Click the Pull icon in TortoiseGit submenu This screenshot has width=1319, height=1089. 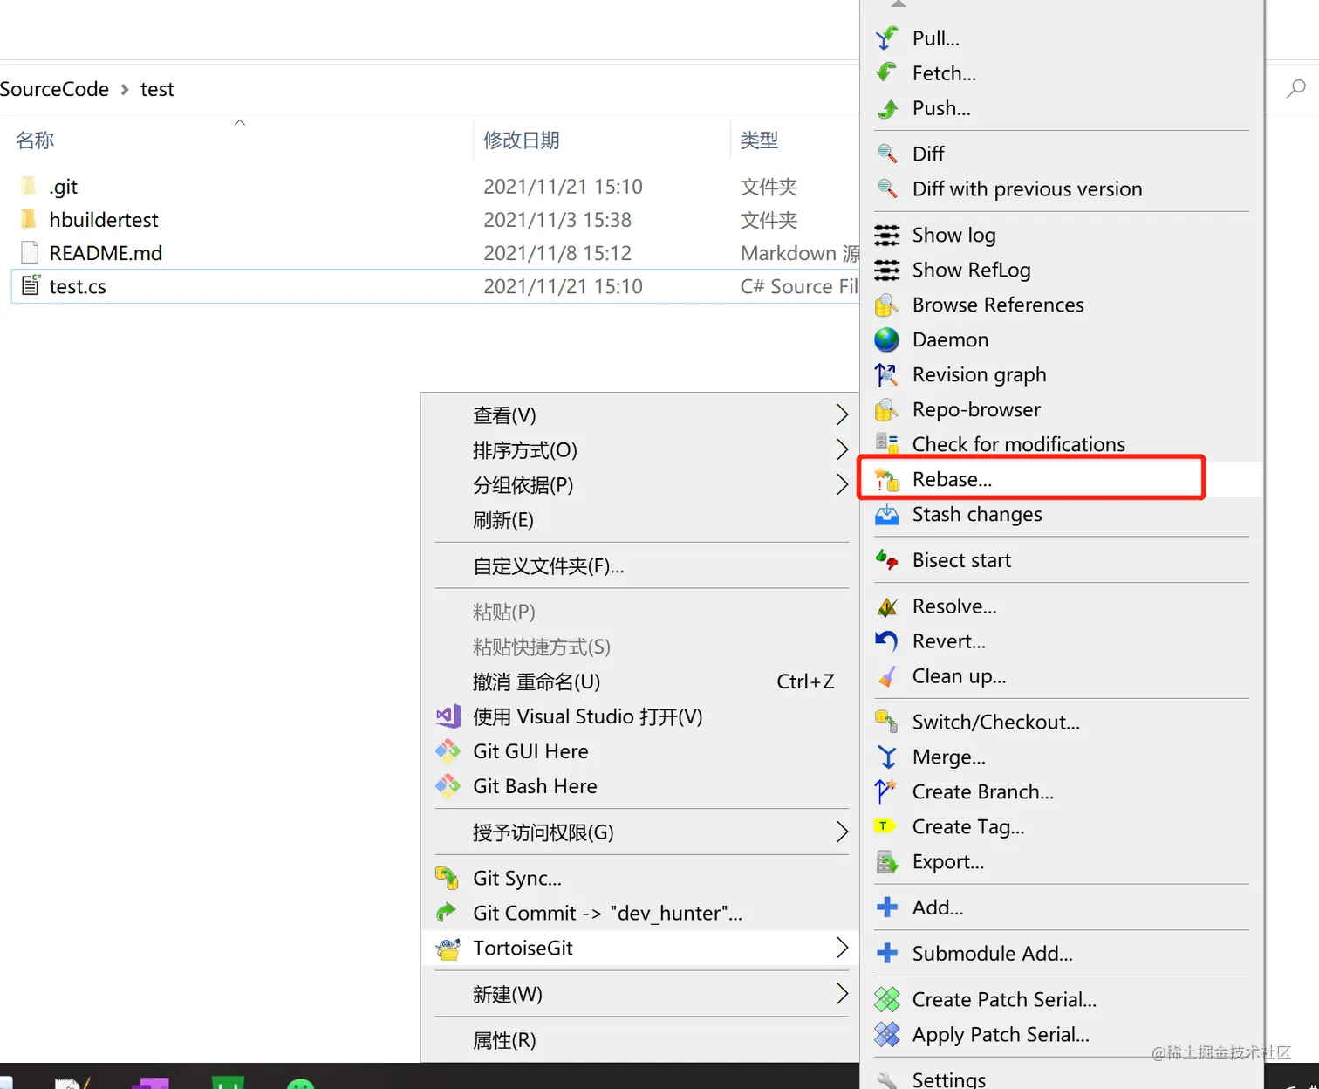pos(887,38)
